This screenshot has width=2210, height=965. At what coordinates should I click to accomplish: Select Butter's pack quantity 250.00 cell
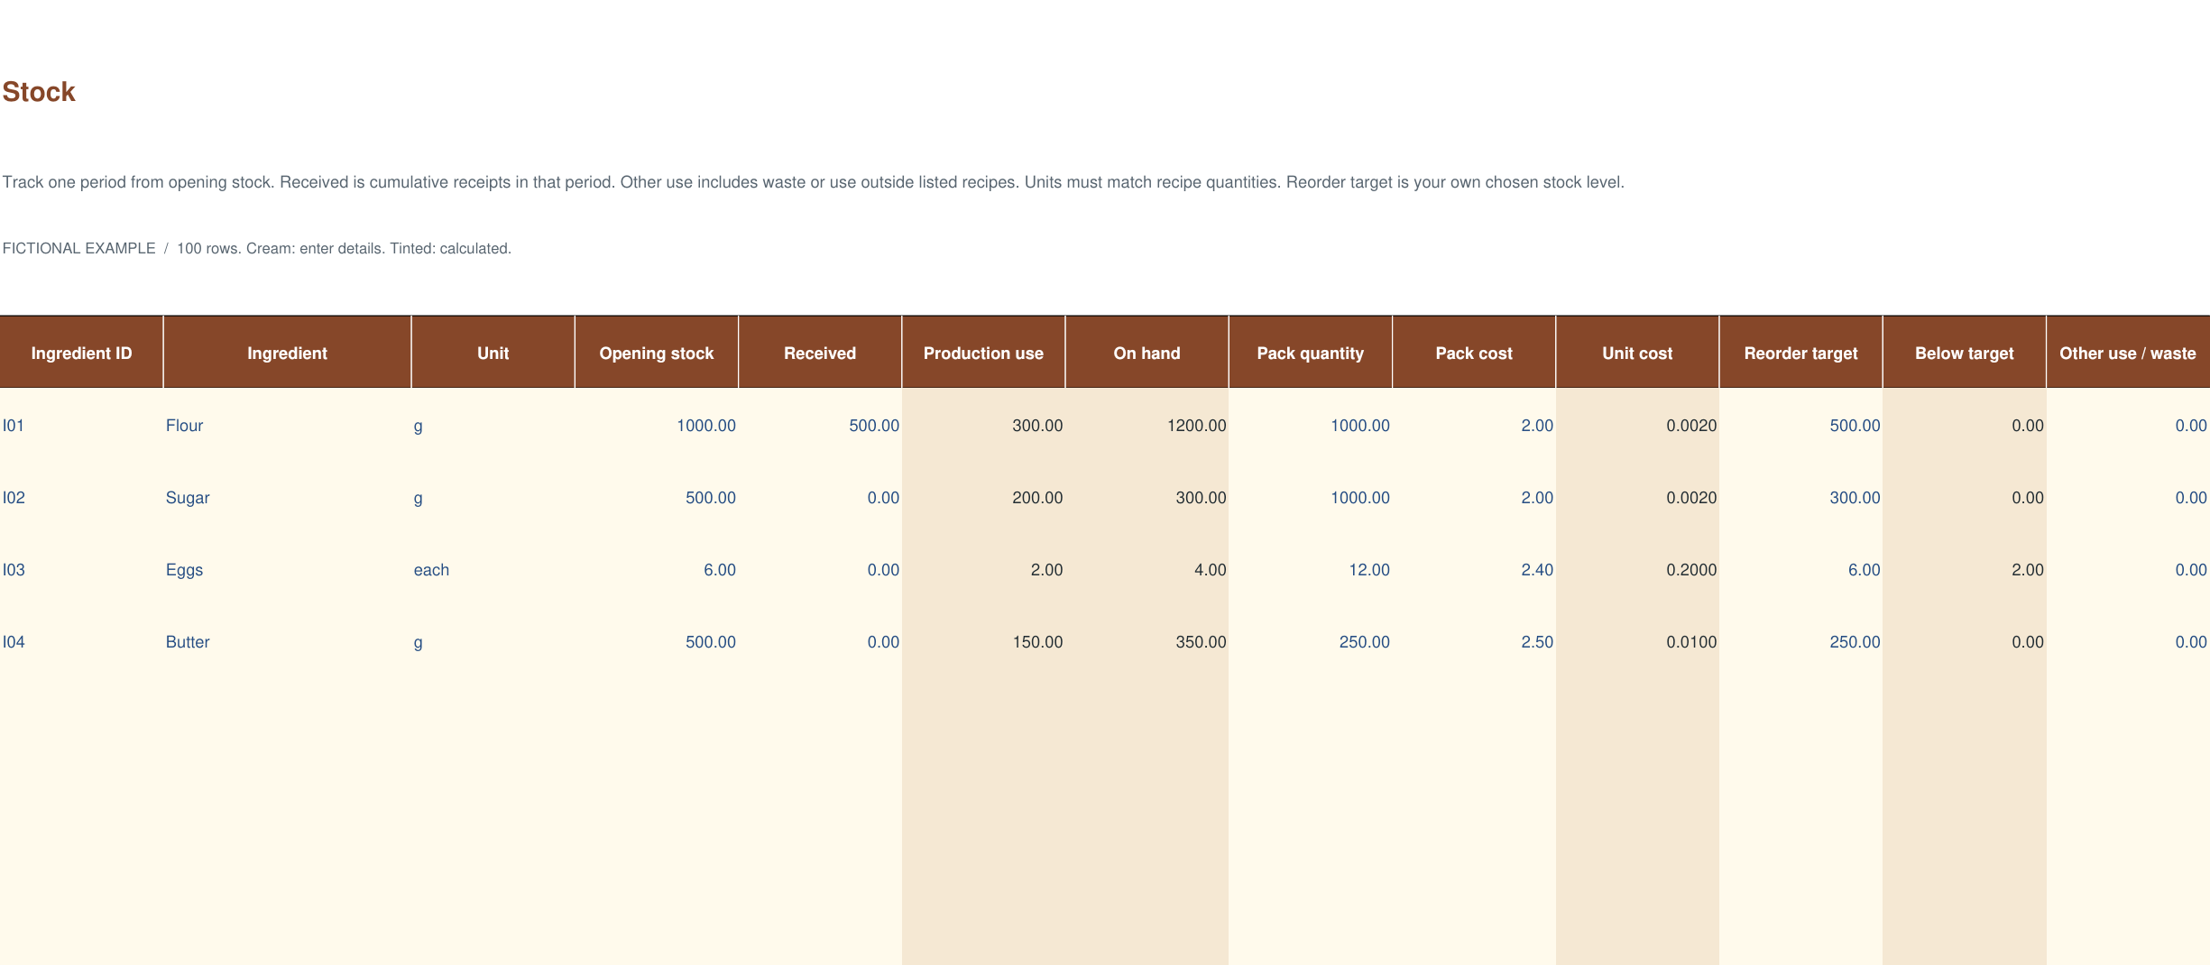pos(1311,642)
